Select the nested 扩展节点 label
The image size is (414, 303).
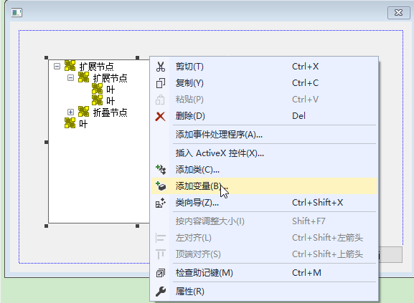[x=110, y=78]
